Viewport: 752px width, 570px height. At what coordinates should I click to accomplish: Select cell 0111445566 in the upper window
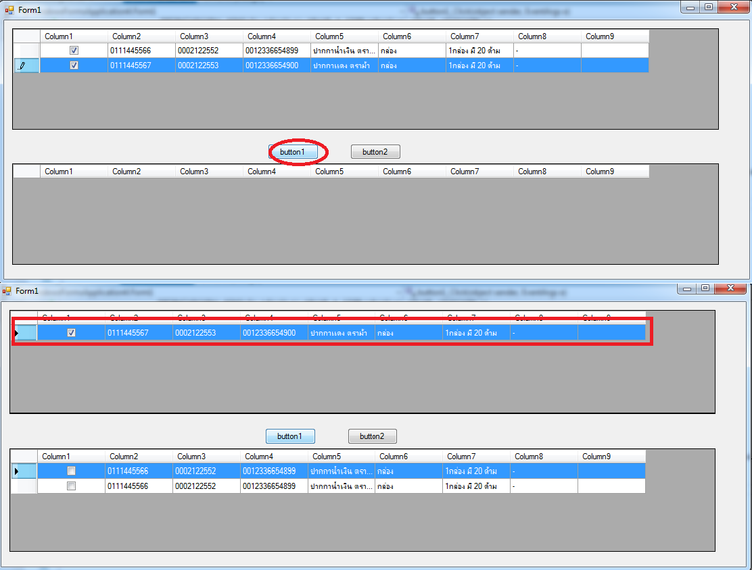coord(141,51)
